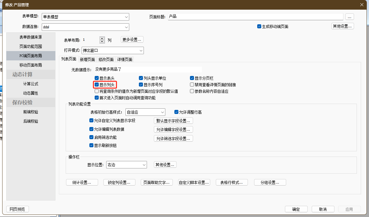Open the 数据连接 ddsl dropdown
This screenshot has width=369, height=217.
(x=126, y=27)
